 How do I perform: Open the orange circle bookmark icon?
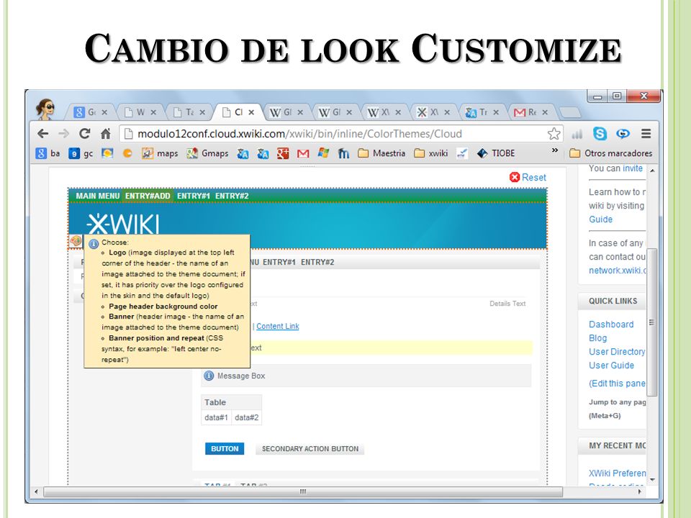tap(127, 153)
